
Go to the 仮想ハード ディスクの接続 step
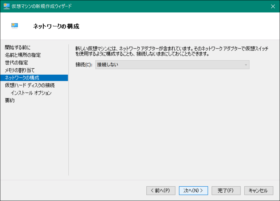30,86
